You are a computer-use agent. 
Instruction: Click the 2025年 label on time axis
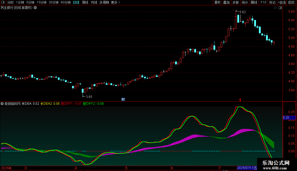(x=6, y=168)
